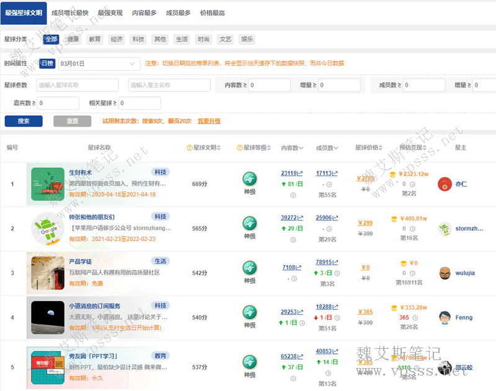
Task: Click the 神级 badge icon for 生财有术
Action: click(249, 180)
